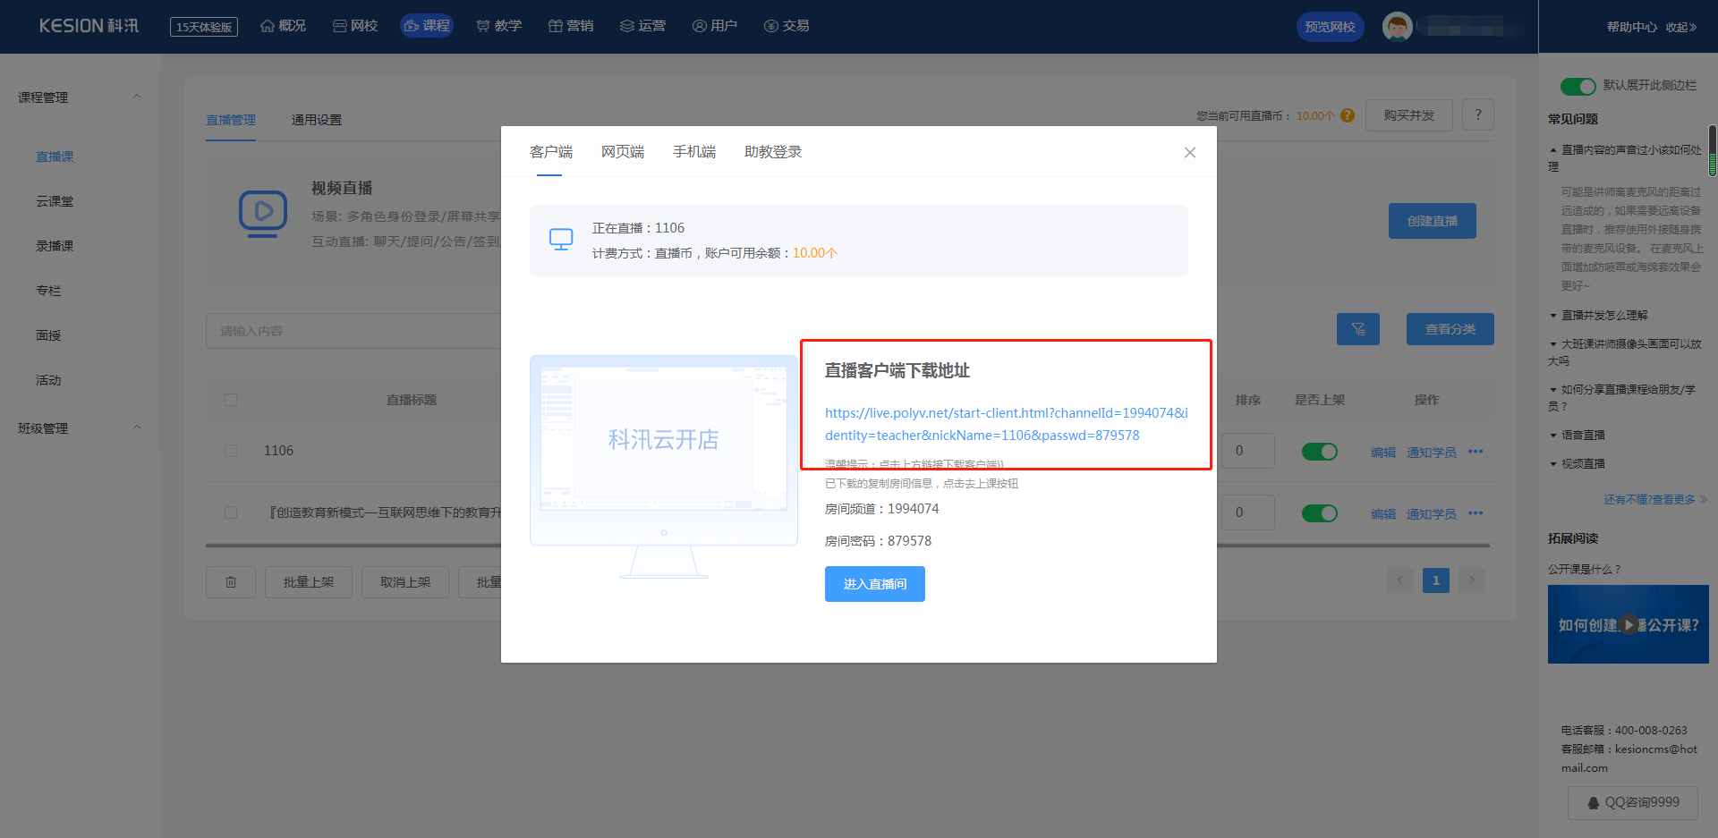Viewport: 1718px width, 838px height.
Task: Switch to the 网页端 tab
Action: coord(622,152)
